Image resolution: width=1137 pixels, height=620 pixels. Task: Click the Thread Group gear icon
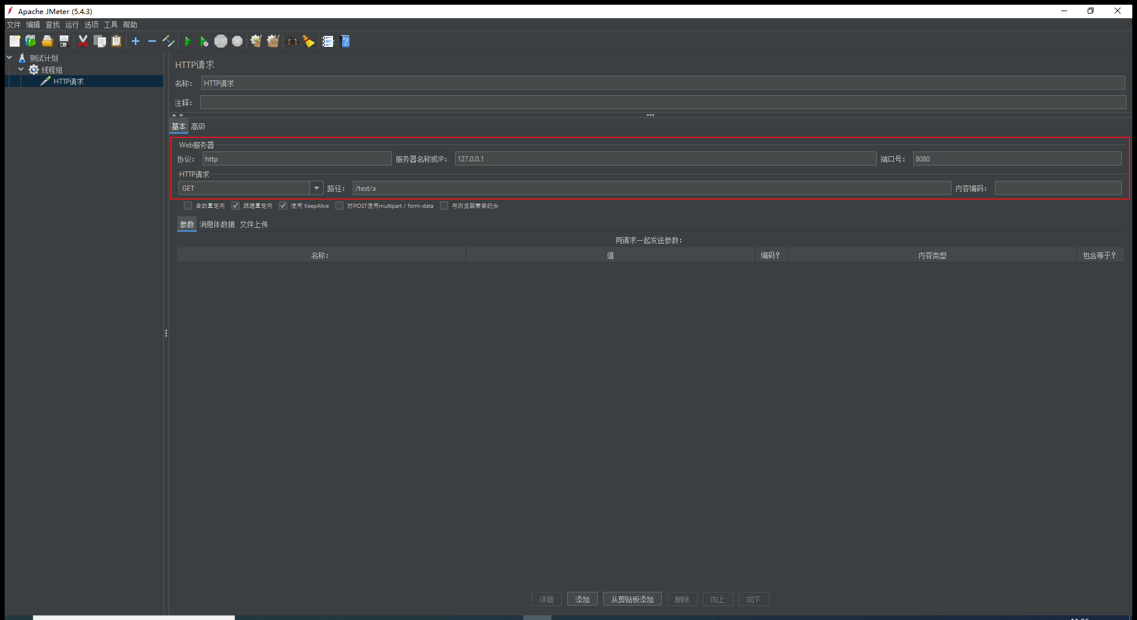(x=34, y=70)
